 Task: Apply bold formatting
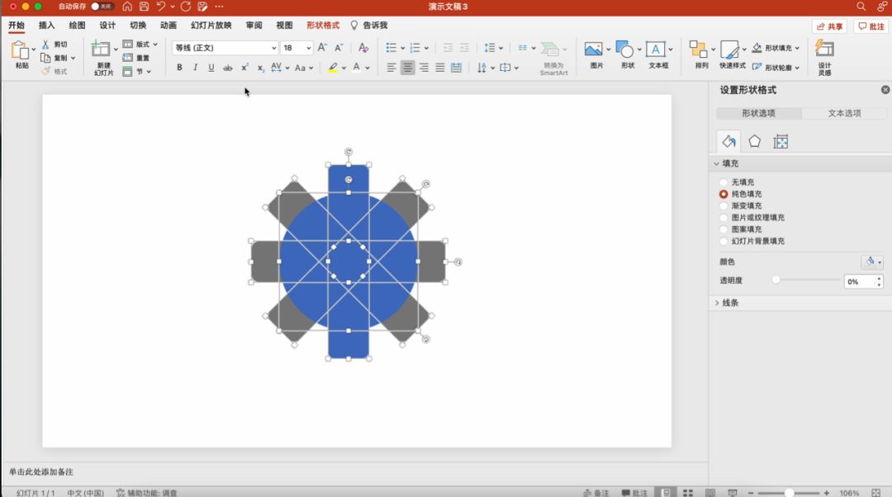(179, 67)
